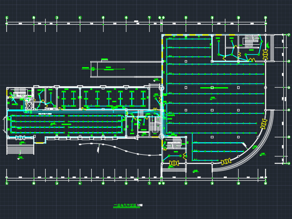Select grid axis bubble 4 in bottom row
The height and width of the screenshot is (219, 292).
[80, 183]
